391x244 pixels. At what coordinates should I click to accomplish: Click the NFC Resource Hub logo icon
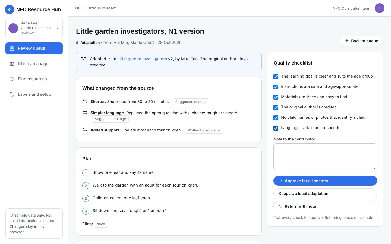tap(10, 9)
